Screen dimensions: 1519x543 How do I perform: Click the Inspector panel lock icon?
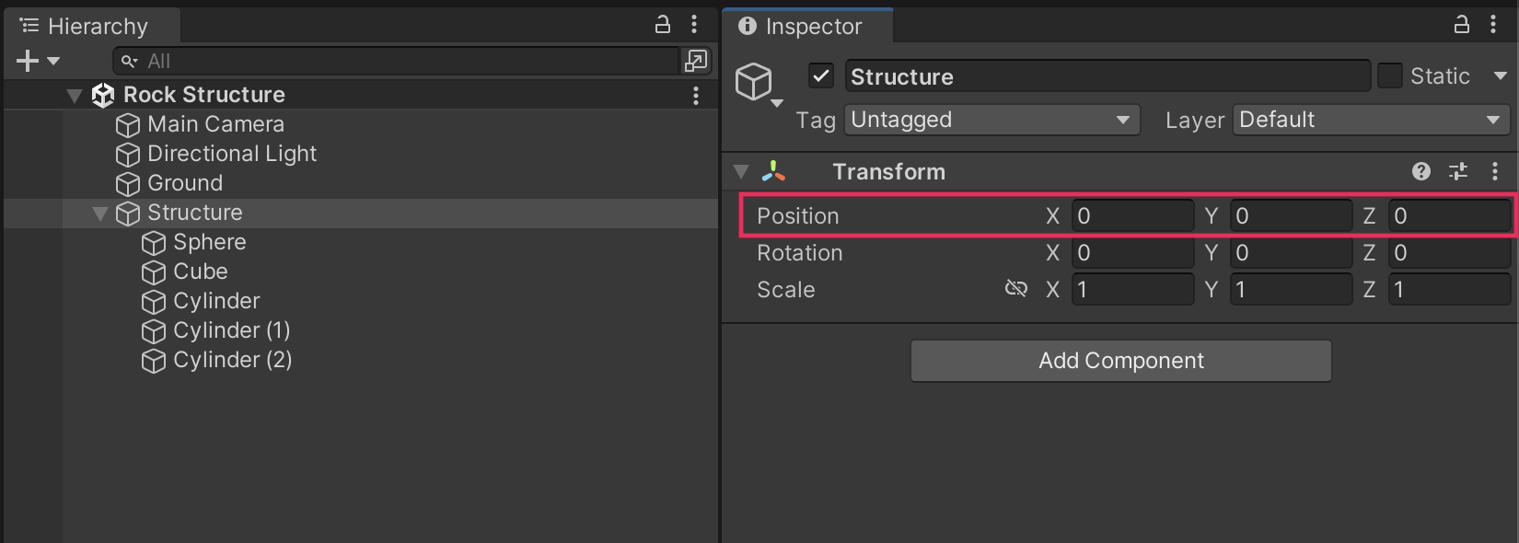coord(1462,25)
